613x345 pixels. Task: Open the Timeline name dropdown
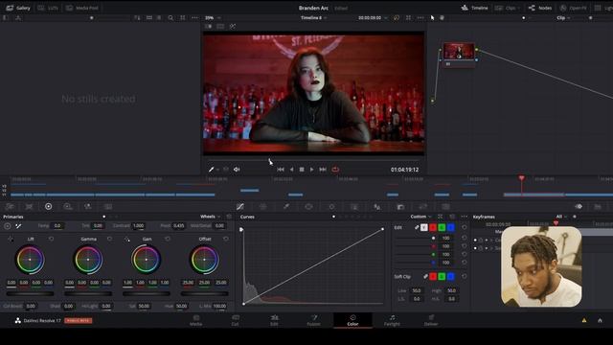click(313, 18)
